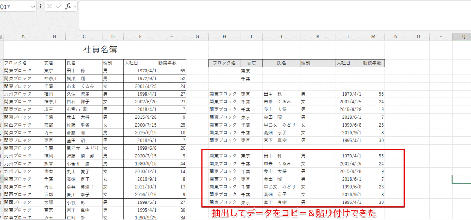Select column A header
The image size is (471, 220).
point(23,36)
